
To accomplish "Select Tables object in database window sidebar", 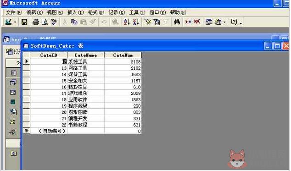I will pos(14,73).
